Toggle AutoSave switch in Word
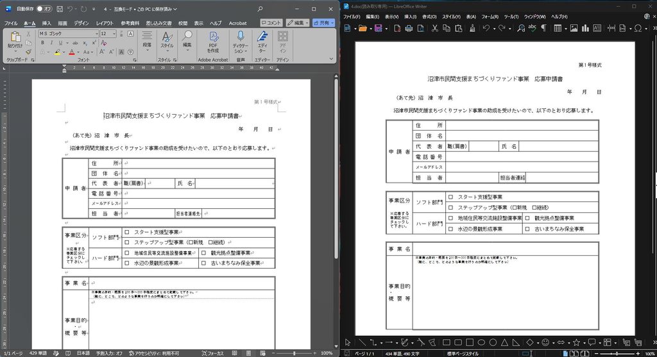Image resolution: width=657 pixels, height=357 pixels. 44,9
